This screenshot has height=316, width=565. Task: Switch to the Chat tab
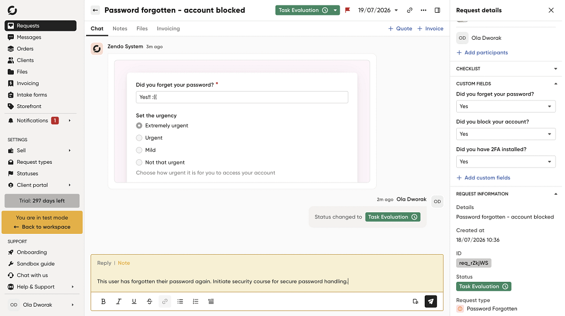pyautogui.click(x=97, y=29)
